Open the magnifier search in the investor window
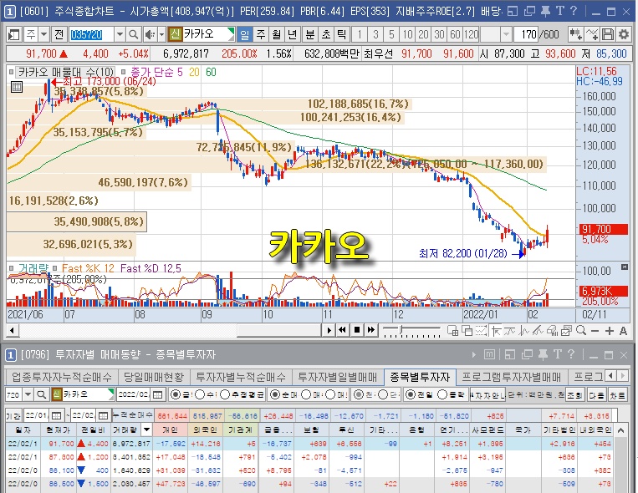638x493 pixels. (x=41, y=394)
